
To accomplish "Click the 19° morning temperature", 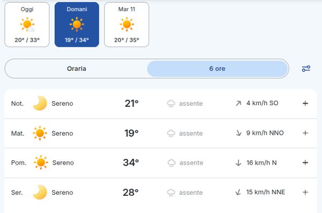I will click(x=131, y=133).
